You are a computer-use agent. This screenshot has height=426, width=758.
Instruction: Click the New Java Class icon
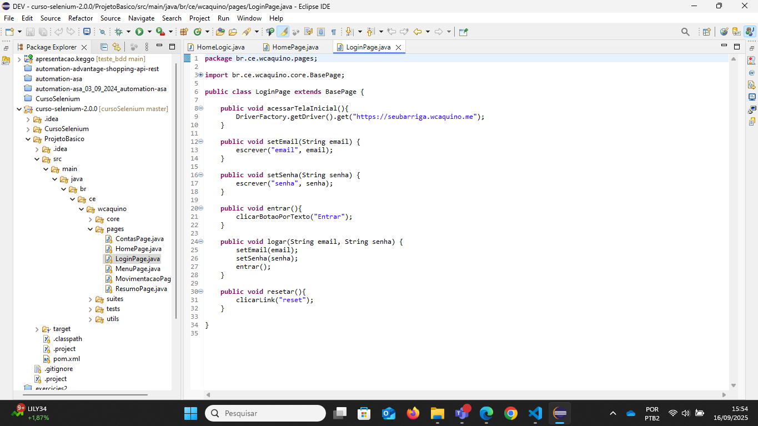[x=197, y=32]
